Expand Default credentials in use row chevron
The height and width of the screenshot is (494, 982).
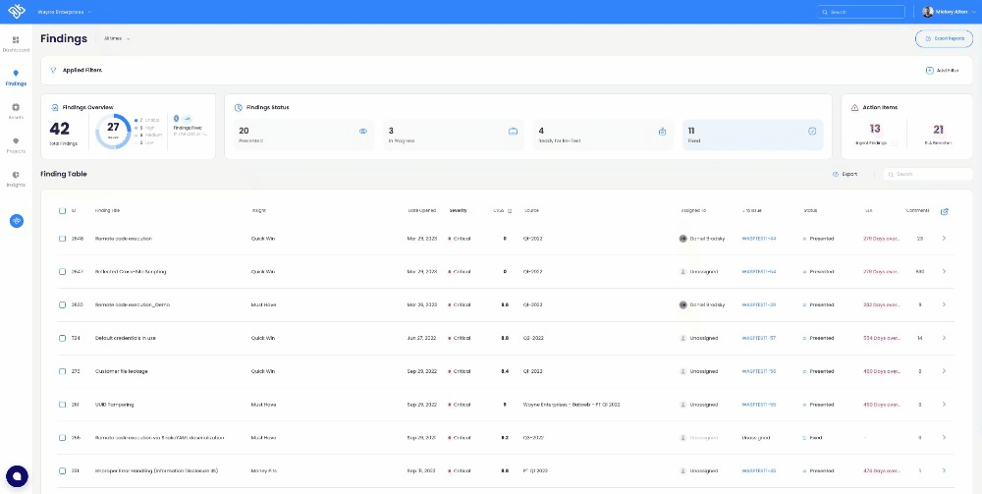[945, 338]
